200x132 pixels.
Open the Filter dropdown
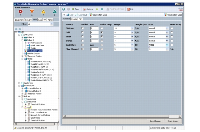(x=52, y=24)
